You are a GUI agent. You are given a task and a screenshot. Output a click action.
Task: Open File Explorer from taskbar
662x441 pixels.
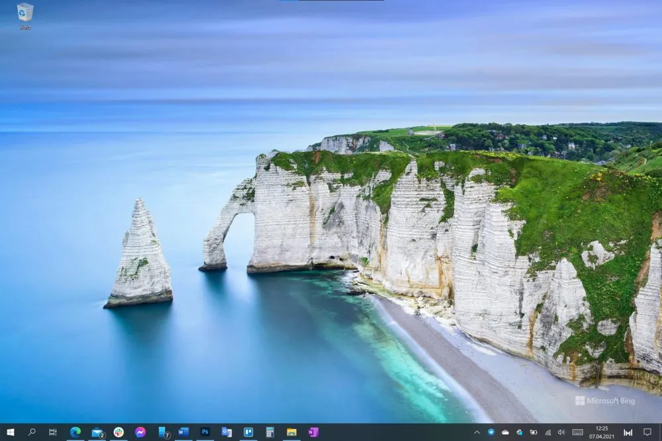pyautogui.click(x=291, y=432)
